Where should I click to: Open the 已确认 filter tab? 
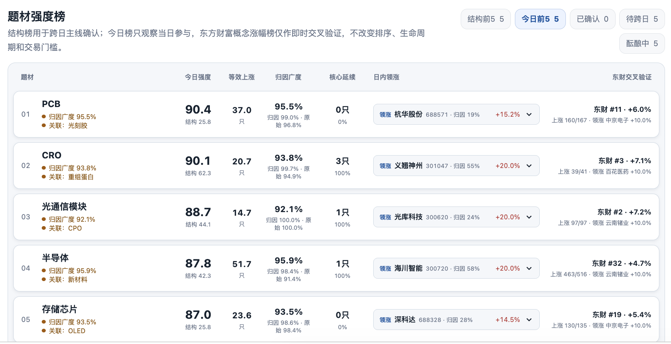592,19
